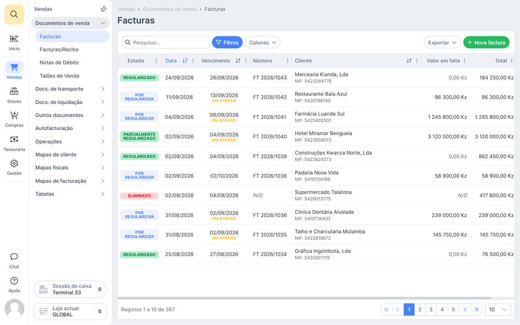Sort by Cliente column icon
520x325 pixels.
409,60
